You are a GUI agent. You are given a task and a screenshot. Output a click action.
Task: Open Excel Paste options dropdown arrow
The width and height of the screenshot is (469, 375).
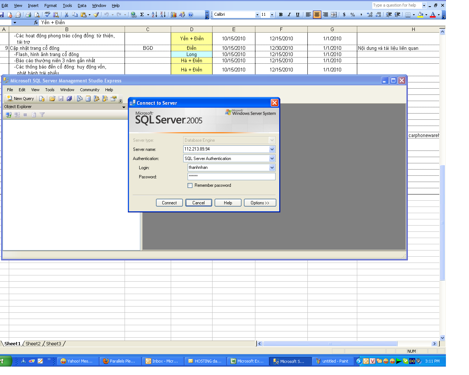pyautogui.click(x=89, y=15)
